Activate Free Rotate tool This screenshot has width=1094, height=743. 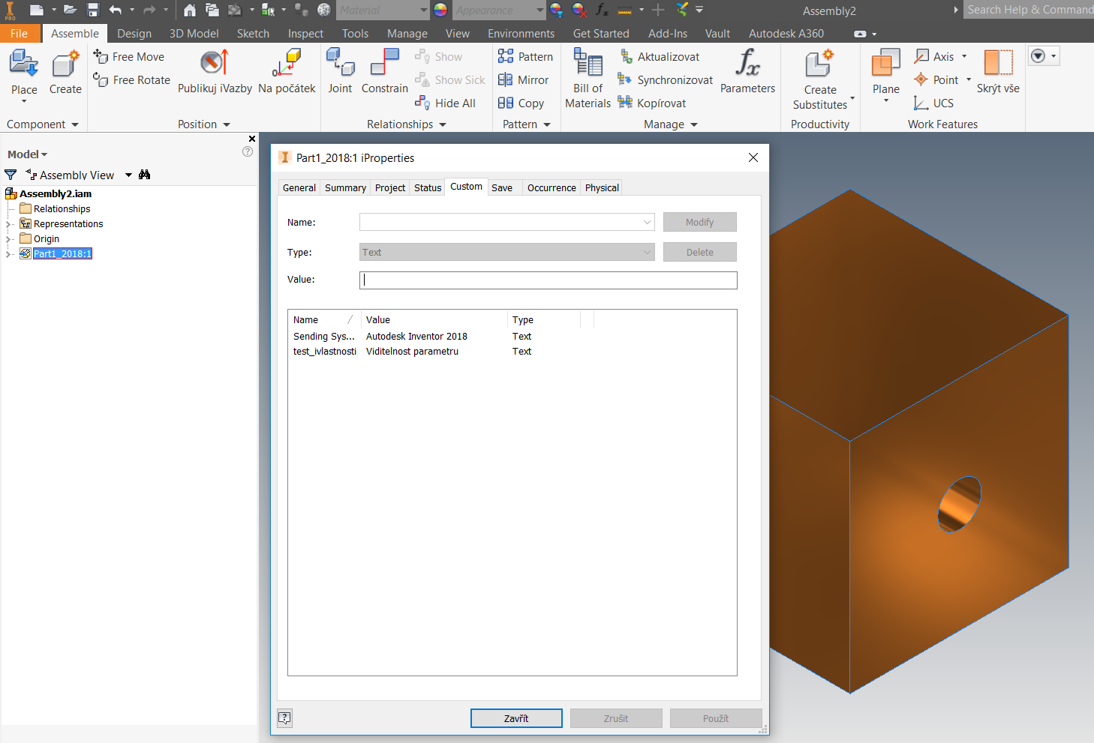(x=131, y=79)
